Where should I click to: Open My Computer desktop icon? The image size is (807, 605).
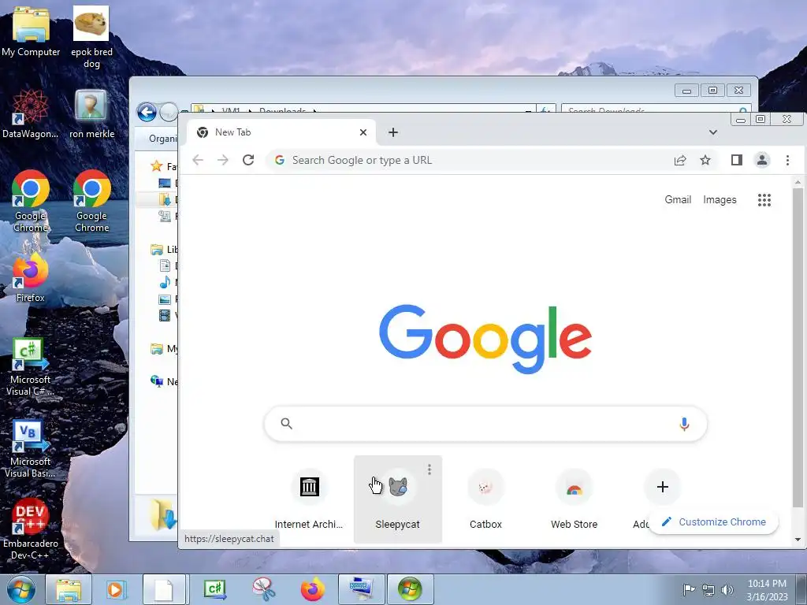[31, 32]
